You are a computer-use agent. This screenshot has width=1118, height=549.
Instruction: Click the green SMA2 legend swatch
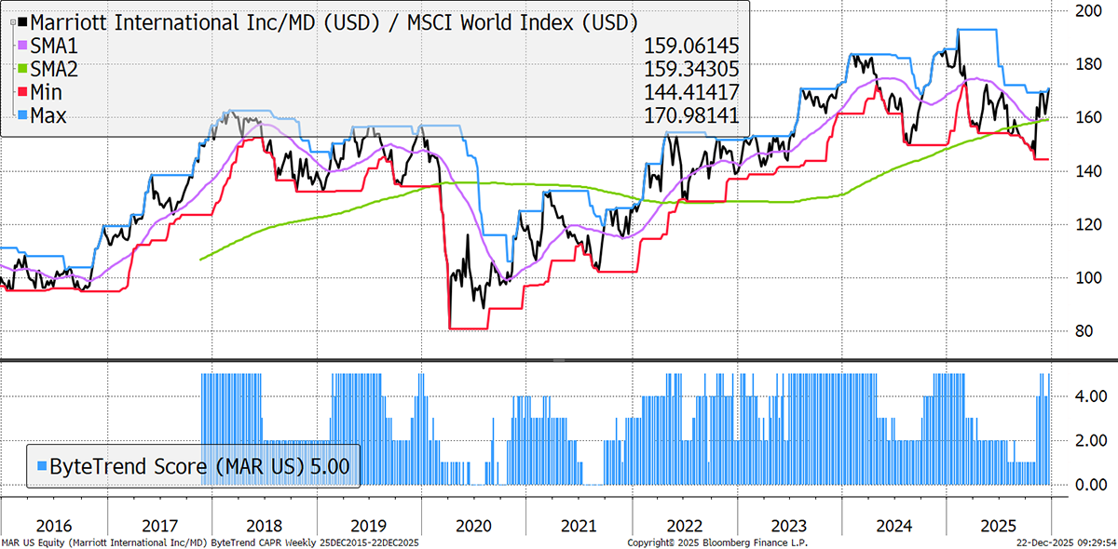point(23,69)
